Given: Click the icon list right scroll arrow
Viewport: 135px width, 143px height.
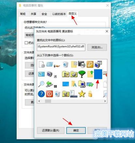Looking at the screenshot, I should click(x=105, y=101).
